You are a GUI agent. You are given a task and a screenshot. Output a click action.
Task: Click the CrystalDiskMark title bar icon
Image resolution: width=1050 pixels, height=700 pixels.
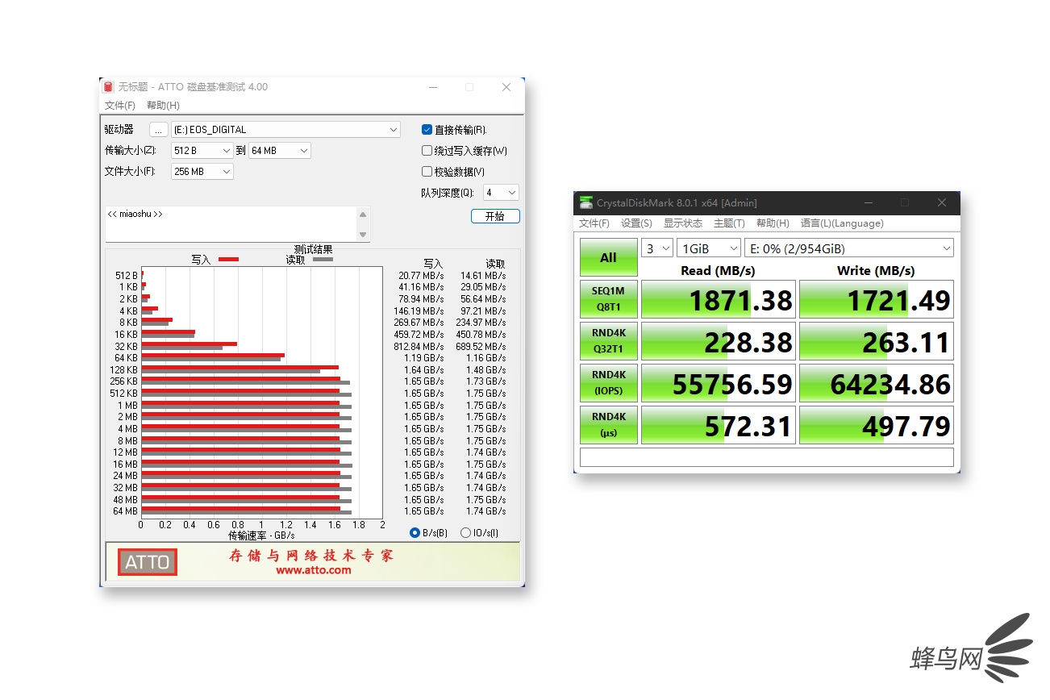pos(585,202)
